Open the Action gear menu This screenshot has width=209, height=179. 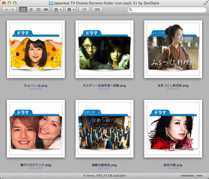tap(71, 10)
